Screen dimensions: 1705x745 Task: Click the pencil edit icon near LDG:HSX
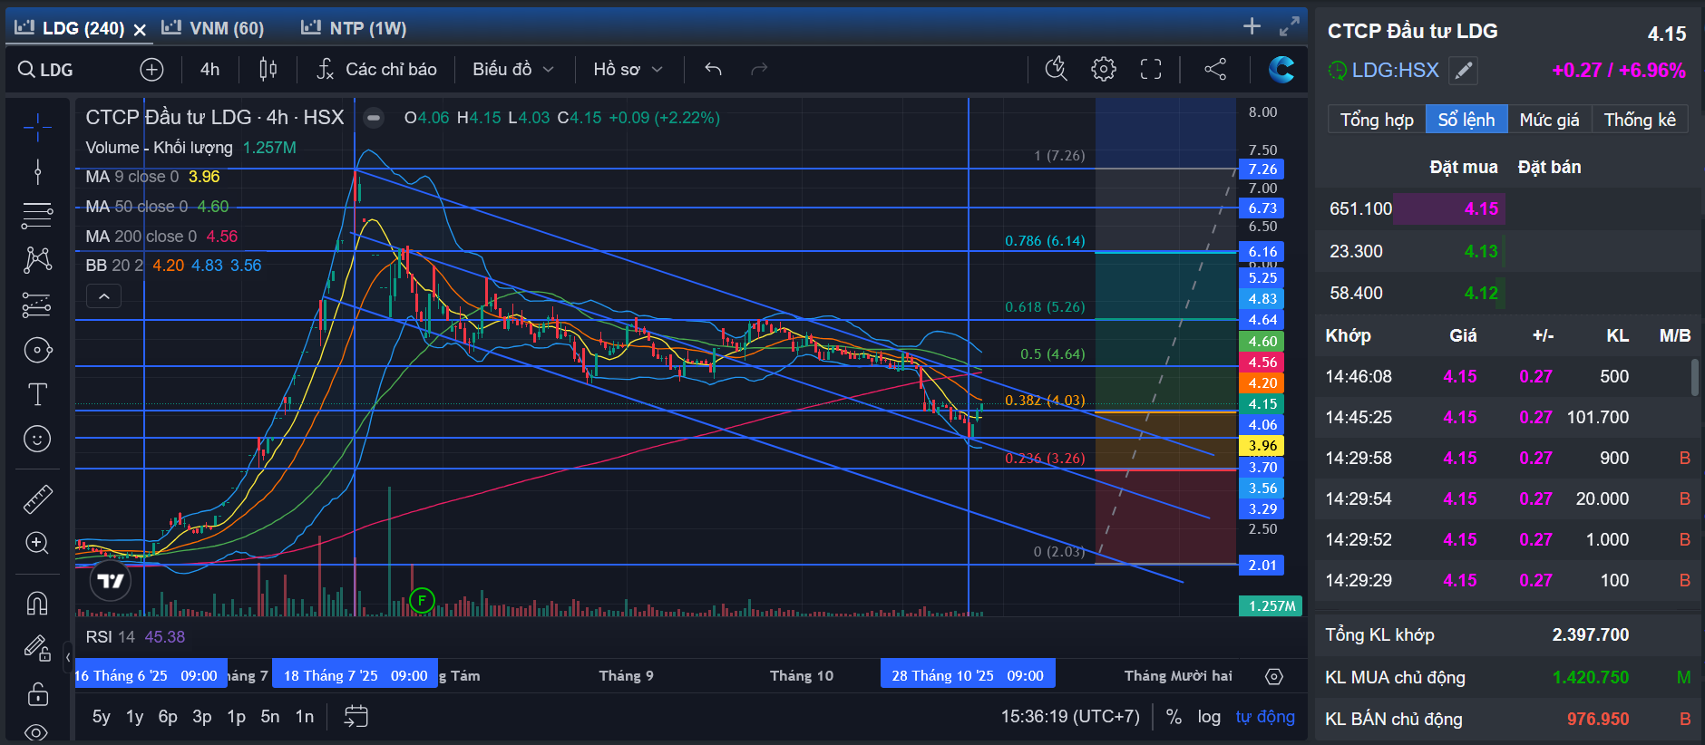click(x=1463, y=71)
